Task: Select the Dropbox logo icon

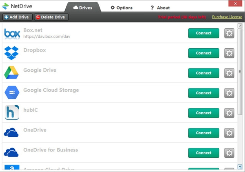Action: click(12, 53)
